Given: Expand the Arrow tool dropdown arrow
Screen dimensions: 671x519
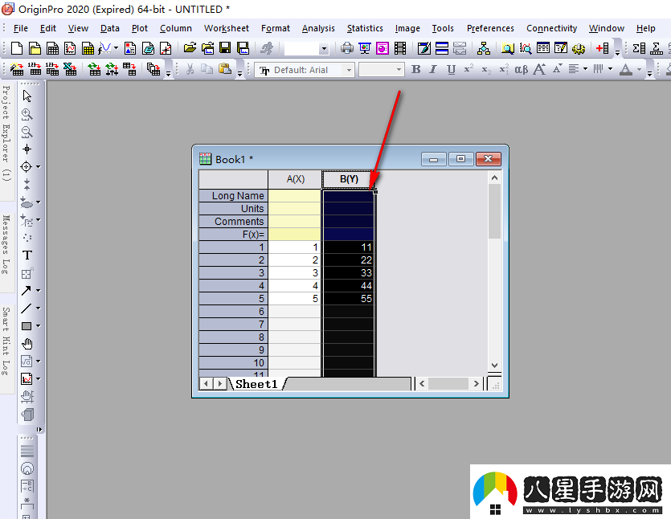Looking at the screenshot, I should coord(38,291).
